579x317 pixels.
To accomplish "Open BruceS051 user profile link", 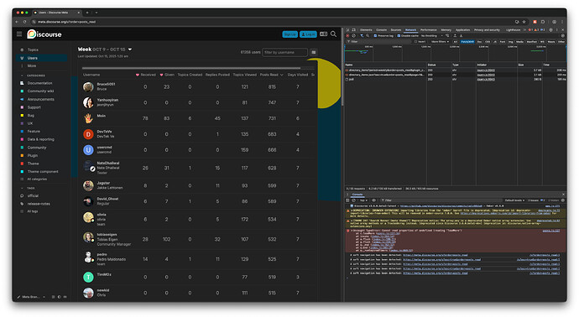I will [106, 84].
